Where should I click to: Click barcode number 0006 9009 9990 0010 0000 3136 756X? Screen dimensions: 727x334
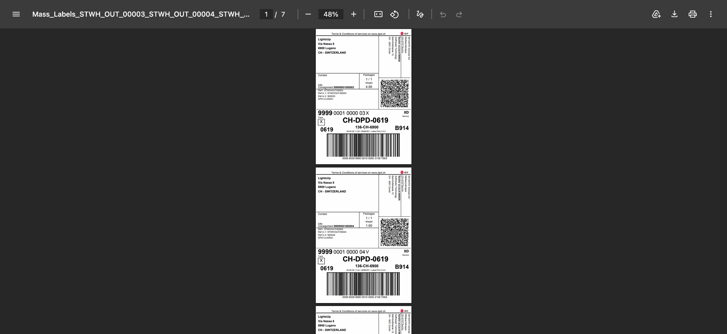365,159
